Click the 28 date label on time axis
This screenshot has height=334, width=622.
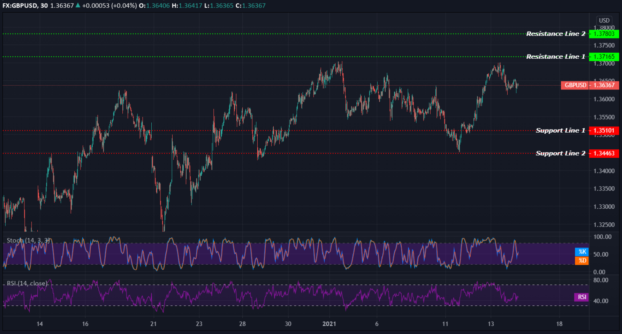point(242,324)
